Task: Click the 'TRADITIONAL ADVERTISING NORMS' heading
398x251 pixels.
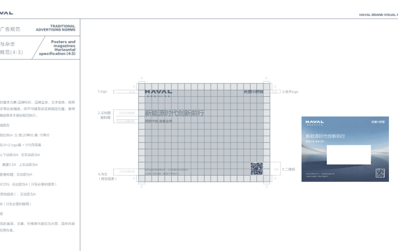Action: pyautogui.click(x=56, y=28)
